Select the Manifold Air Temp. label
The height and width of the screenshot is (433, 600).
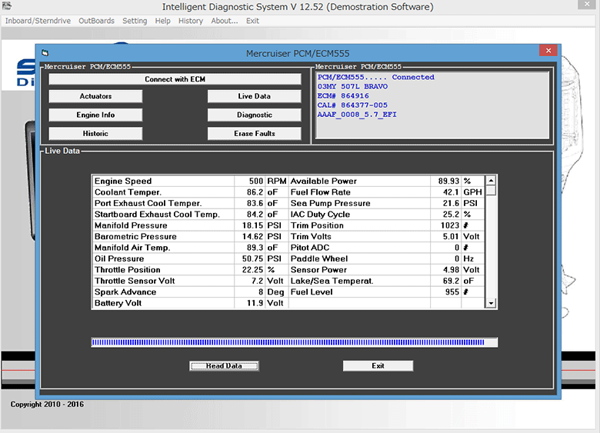pos(132,248)
